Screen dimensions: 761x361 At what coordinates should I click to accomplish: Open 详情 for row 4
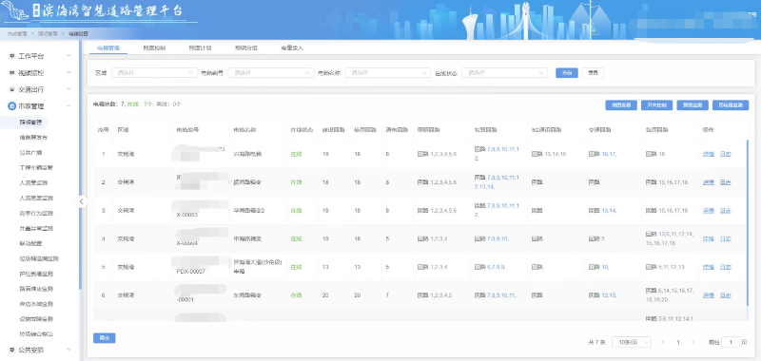coord(708,238)
